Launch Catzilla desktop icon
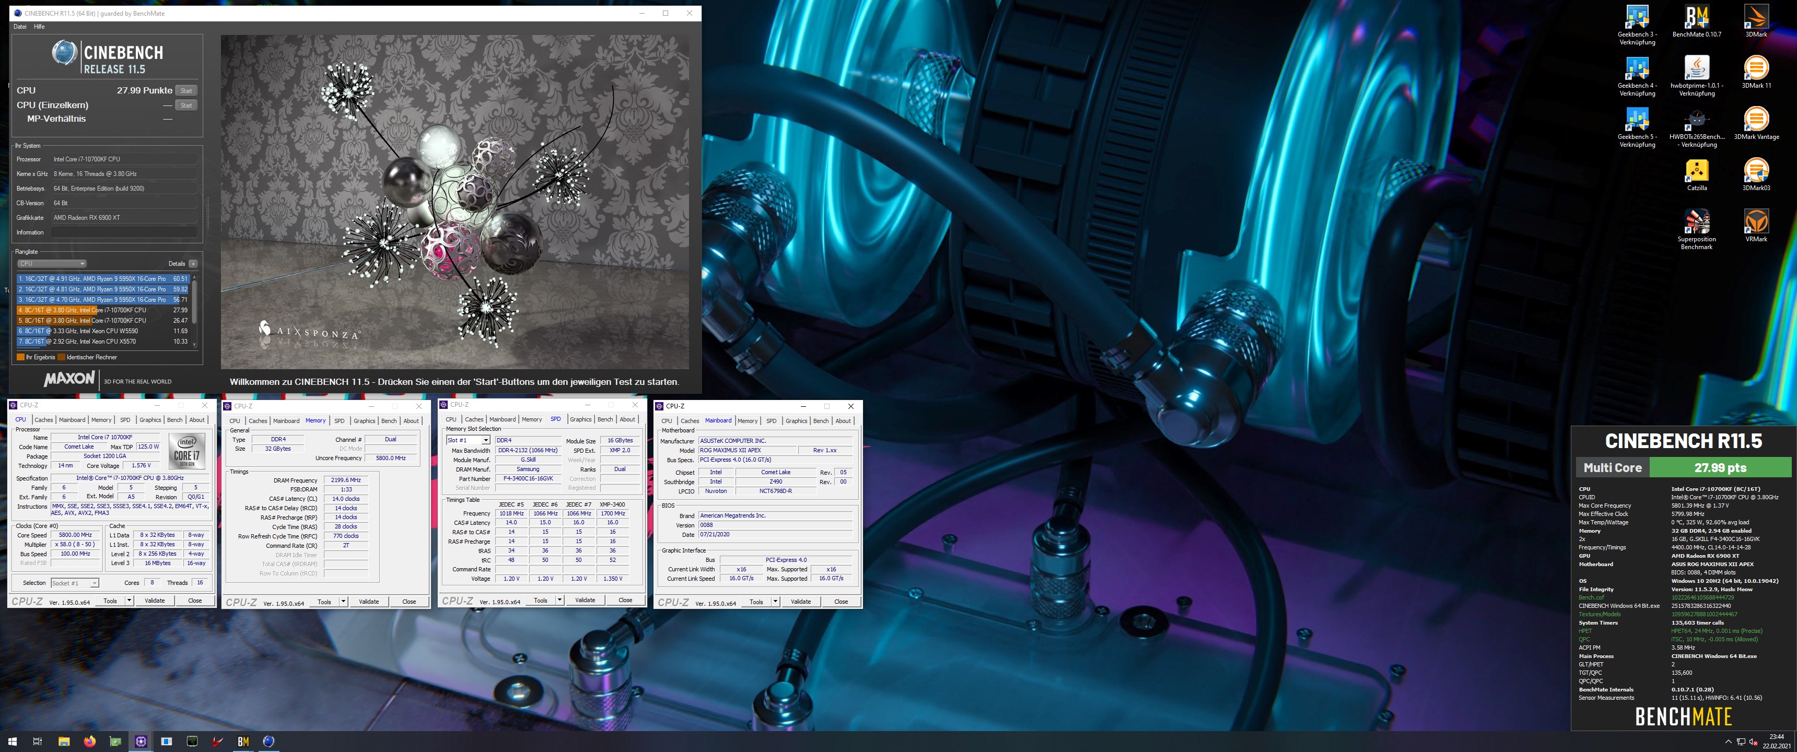This screenshot has width=1797, height=752. coord(1697,174)
